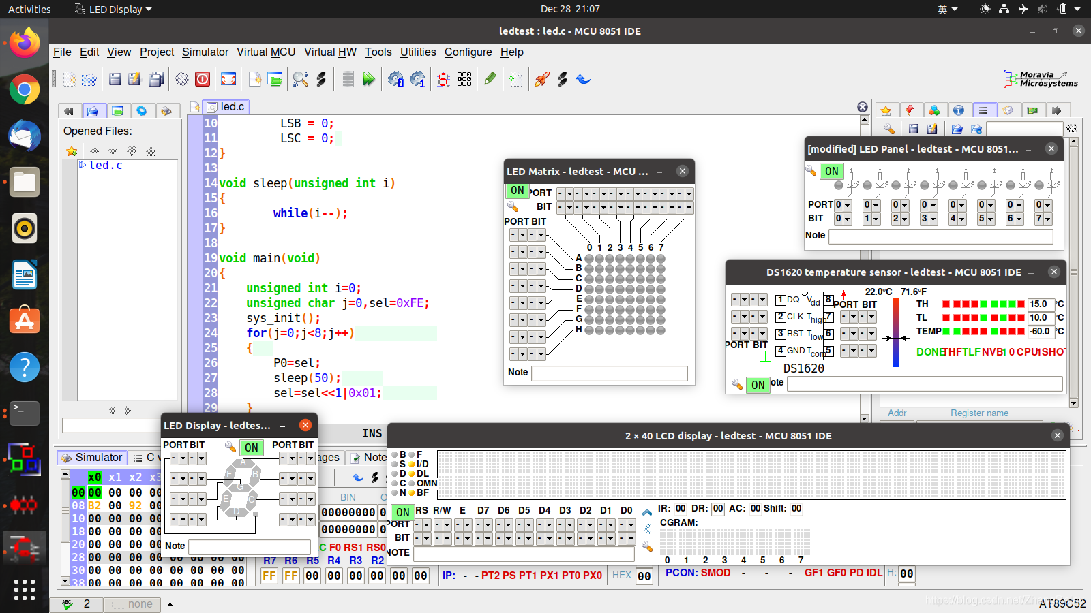Viewport: 1091px width, 613px height.
Task: Click the floppy disk Save icon in toolbar
Action: click(x=115, y=79)
